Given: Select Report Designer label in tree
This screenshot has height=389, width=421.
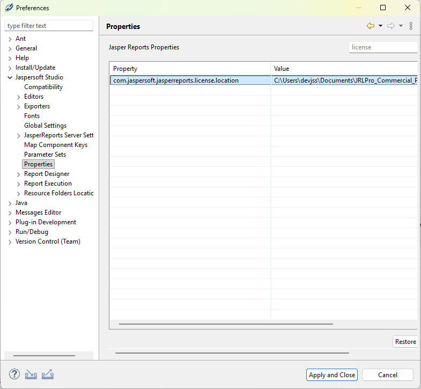Looking at the screenshot, I should (47, 174).
